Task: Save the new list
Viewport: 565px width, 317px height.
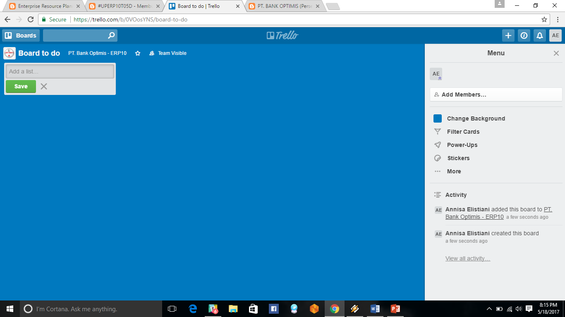Action: pyautogui.click(x=21, y=86)
